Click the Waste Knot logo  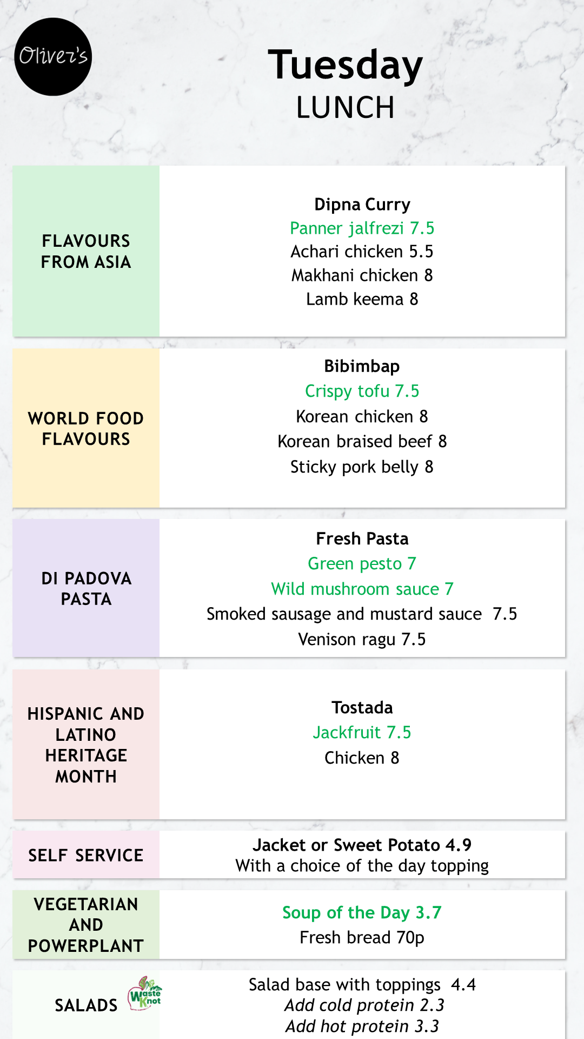(x=144, y=995)
